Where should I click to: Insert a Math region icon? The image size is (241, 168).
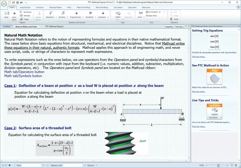(7, 13)
